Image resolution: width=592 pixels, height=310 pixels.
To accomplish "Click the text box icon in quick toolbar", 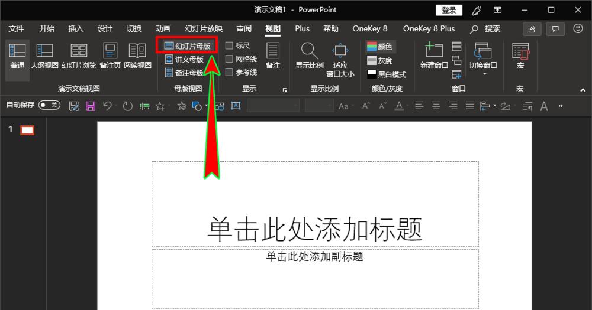I will coord(236,106).
